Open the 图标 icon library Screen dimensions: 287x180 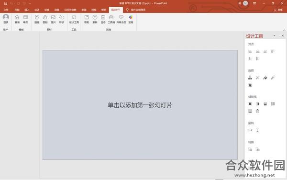(x=45, y=19)
